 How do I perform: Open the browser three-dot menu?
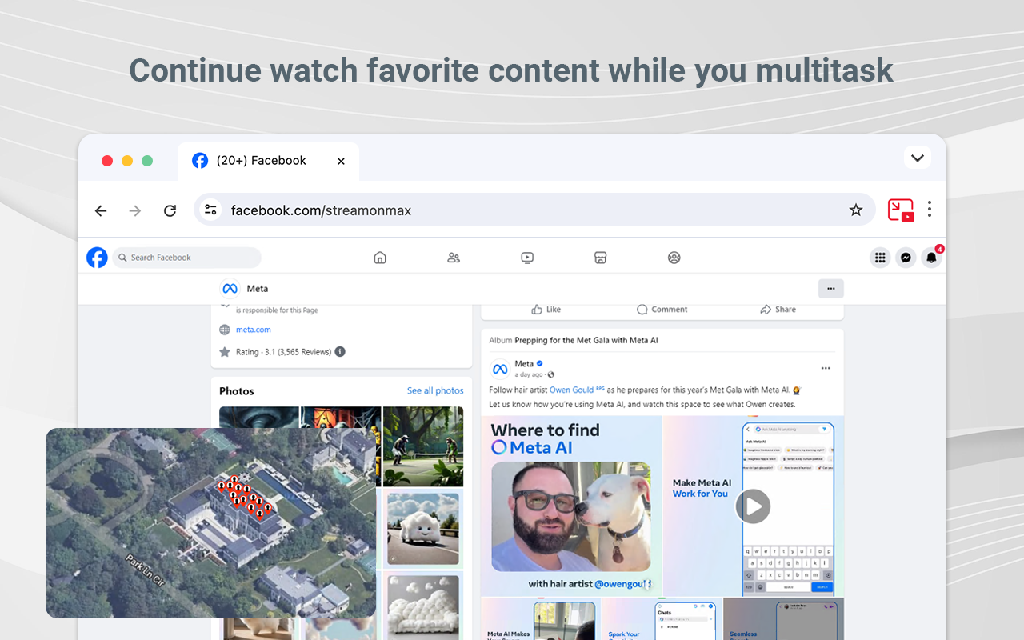(x=930, y=210)
